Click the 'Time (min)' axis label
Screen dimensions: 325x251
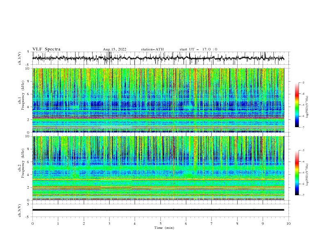pyautogui.click(x=164, y=228)
